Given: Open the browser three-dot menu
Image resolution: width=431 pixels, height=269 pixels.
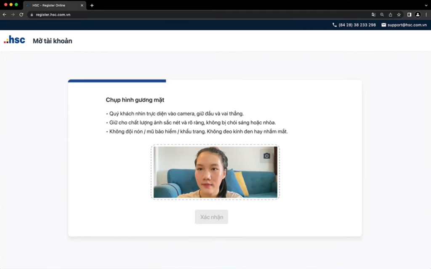Looking at the screenshot, I should coord(426,15).
